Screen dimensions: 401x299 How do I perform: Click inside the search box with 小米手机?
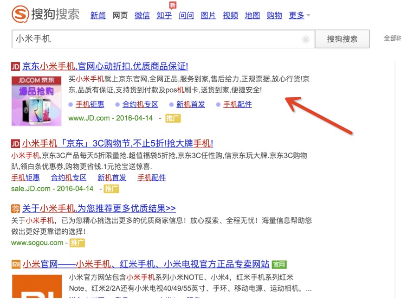[158, 39]
